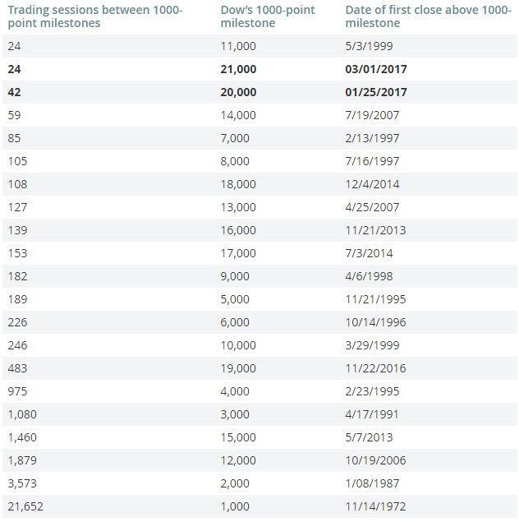Click the "Trading sessions between 1000-point milestones" column header

[95, 16]
